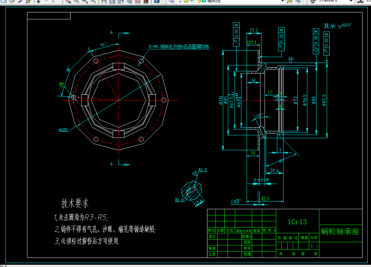Viewport: 371px width, 267px height.
Task: Open the Calculator grid icon
Action: click(x=146, y=2)
